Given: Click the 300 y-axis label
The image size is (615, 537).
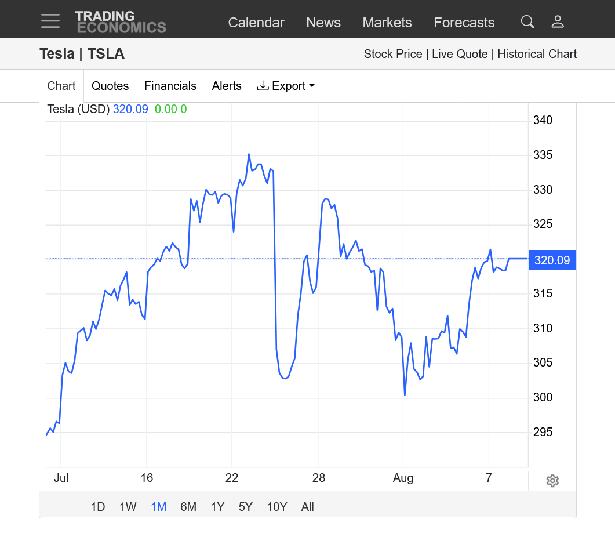Looking at the screenshot, I should [543, 397].
